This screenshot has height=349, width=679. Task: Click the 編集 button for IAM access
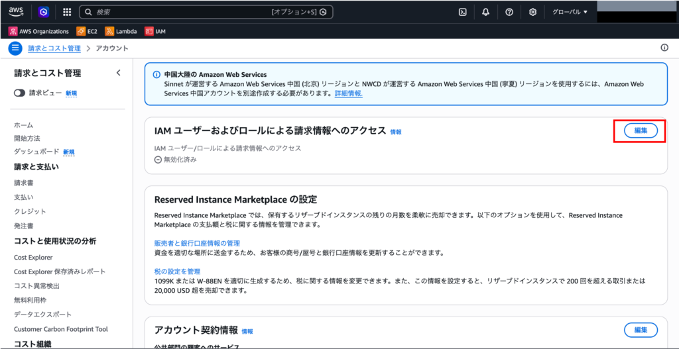point(641,130)
